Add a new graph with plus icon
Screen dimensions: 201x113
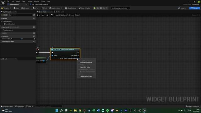[x=34, y=19]
